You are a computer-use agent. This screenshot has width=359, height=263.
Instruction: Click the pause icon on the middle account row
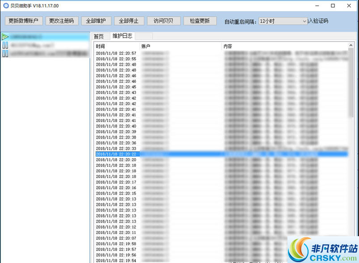pyautogui.click(x=5, y=45)
